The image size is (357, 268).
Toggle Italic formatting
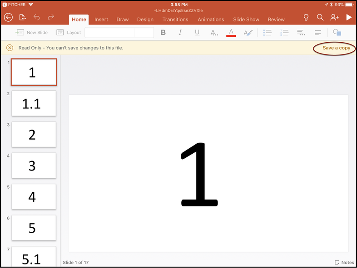click(180, 33)
